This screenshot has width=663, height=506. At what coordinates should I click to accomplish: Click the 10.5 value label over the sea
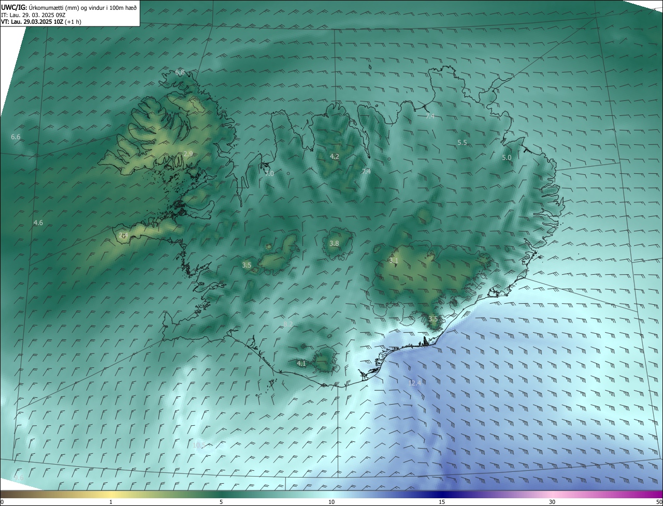click(x=199, y=445)
